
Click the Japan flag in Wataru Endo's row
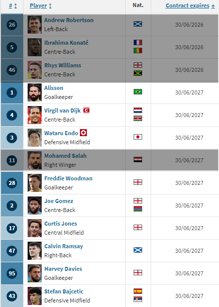pos(138,137)
